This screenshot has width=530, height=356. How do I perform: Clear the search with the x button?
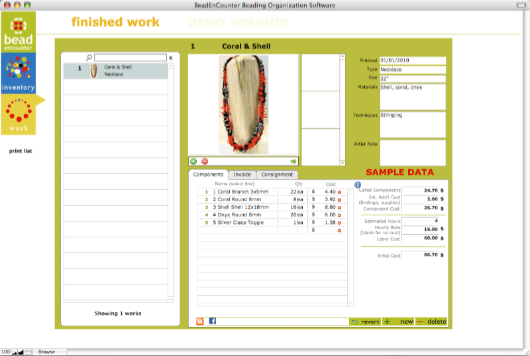[x=171, y=58]
